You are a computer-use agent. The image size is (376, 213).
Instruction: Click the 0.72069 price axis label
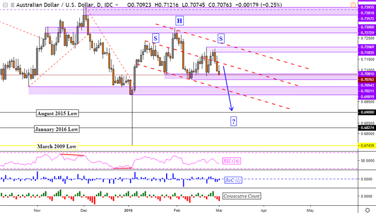click(x=367, y=47)
